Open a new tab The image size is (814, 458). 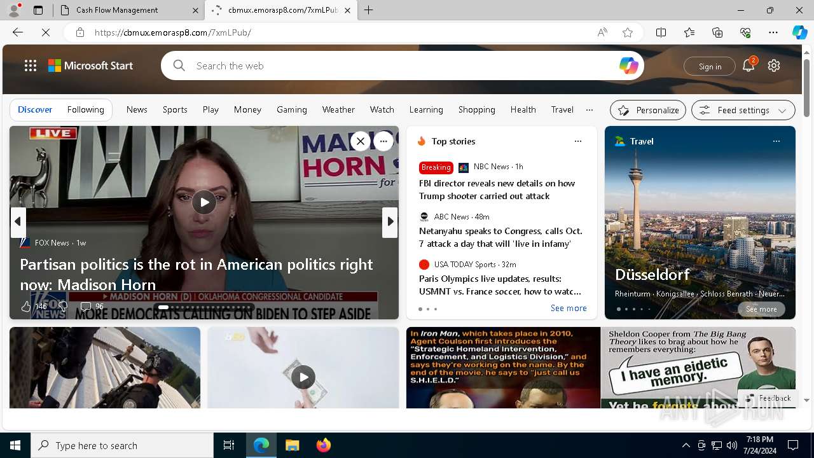368,10
